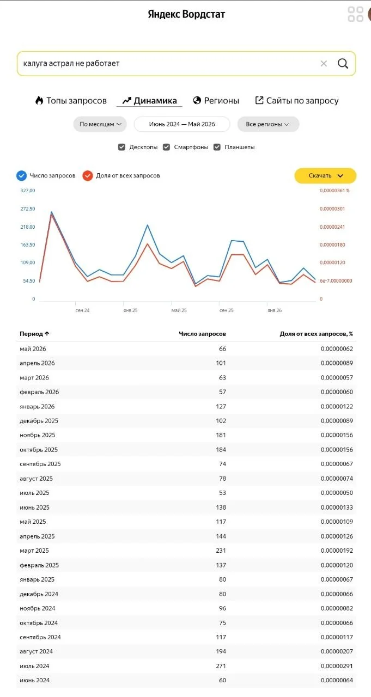Toggle the Планшеты checkbox
This screenshot has width=371, height=697.
coord(217,147)
